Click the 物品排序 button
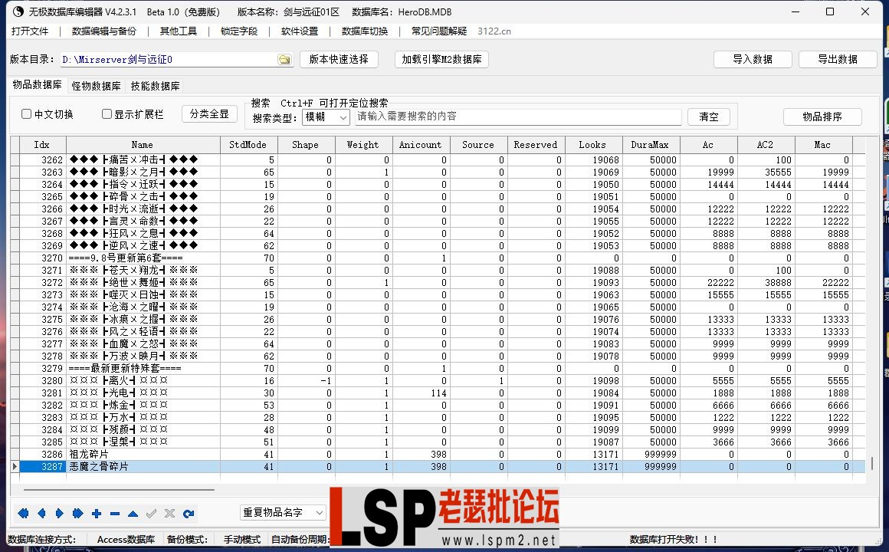The height and width of the screenshot is (552, 889). coord(822,117)
